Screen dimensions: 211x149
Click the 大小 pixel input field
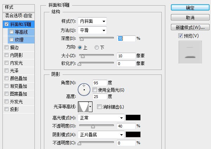126,56
